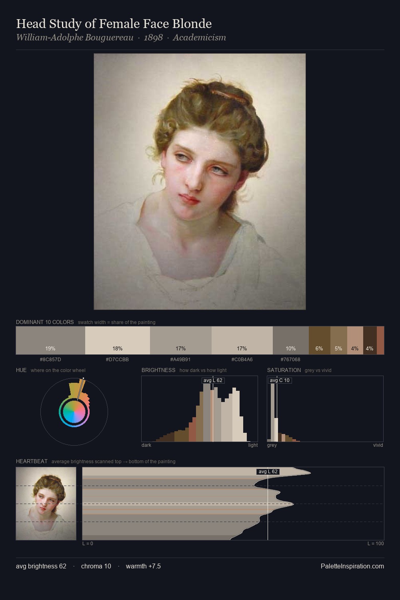
Task: Click the 'light' axis label under Brightness
Action: pyautogui.click(x=253, y=445)
